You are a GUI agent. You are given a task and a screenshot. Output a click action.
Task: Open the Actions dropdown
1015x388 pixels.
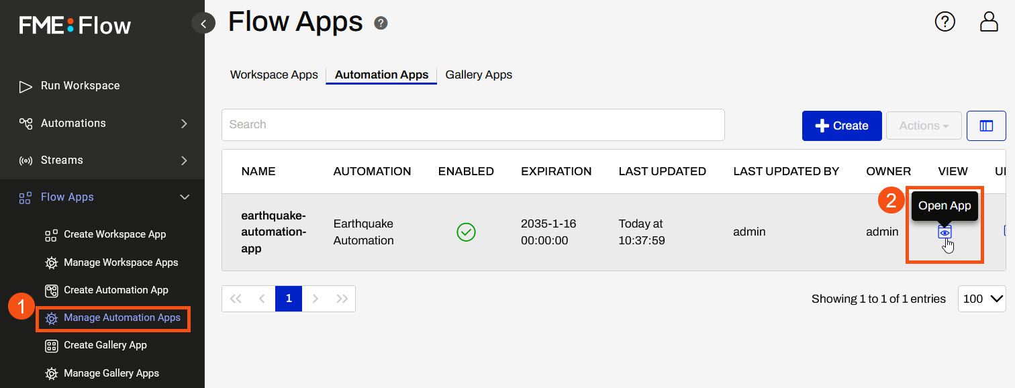coord(924,126)
